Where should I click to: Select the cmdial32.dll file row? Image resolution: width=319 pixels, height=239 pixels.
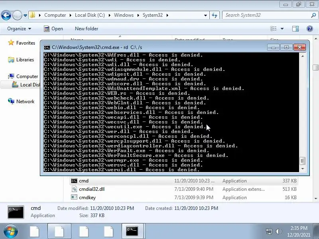click(184, 189)
